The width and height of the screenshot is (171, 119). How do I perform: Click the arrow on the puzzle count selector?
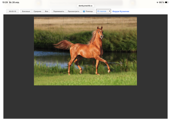pyautogui.click(x=110, y=11)
